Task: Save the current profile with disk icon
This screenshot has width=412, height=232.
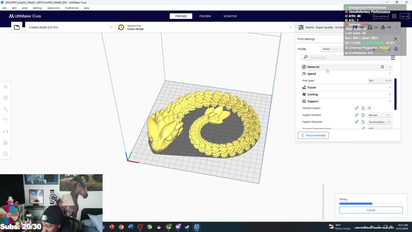Action: tap(396, 49)
